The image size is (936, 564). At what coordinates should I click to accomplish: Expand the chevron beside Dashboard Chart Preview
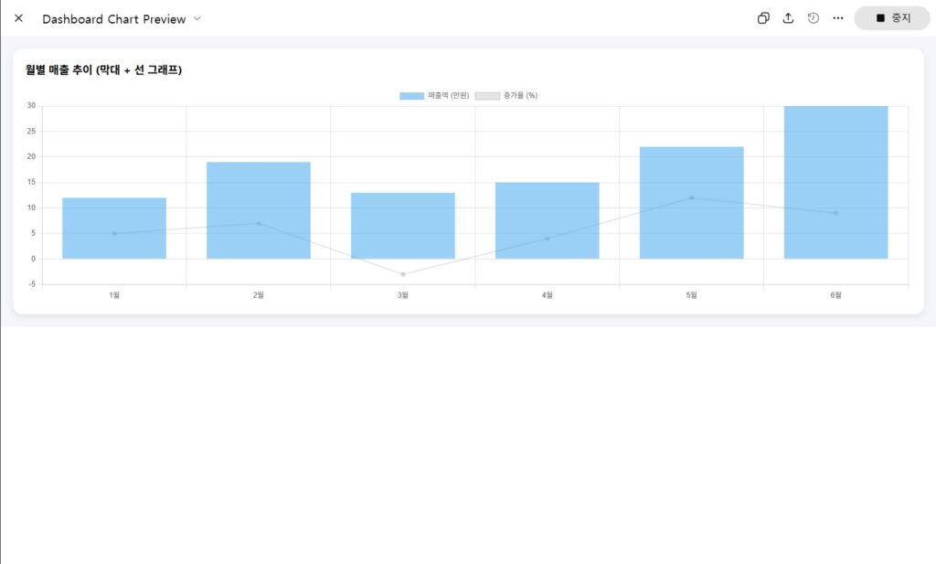tap(197, 18)
